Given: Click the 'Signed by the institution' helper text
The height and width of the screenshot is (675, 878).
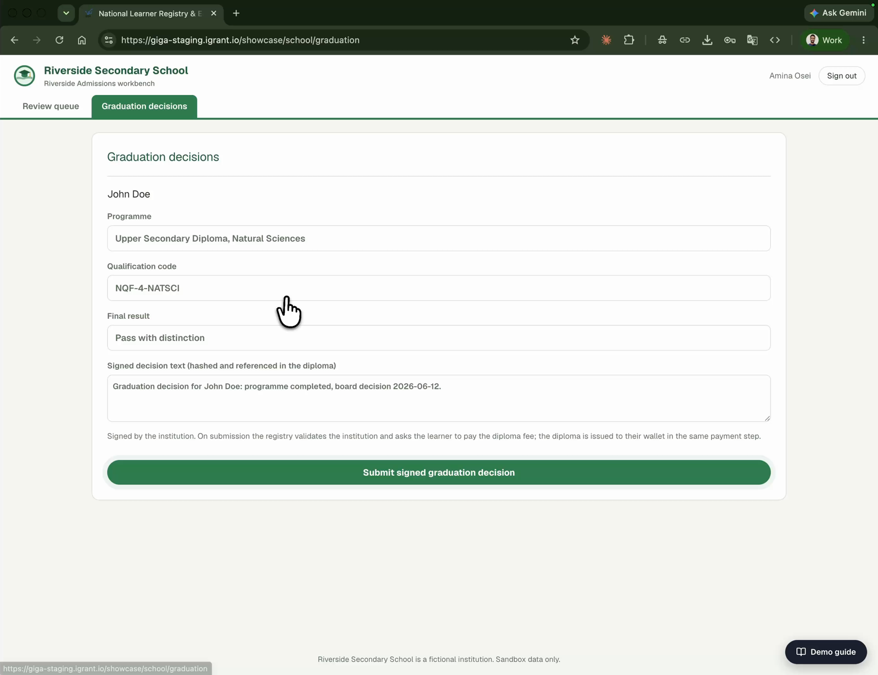Looking at the screenshot, I should point(434,436).
